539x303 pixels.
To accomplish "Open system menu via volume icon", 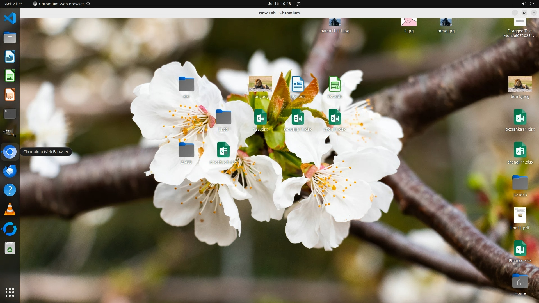I will pos(524,4).
